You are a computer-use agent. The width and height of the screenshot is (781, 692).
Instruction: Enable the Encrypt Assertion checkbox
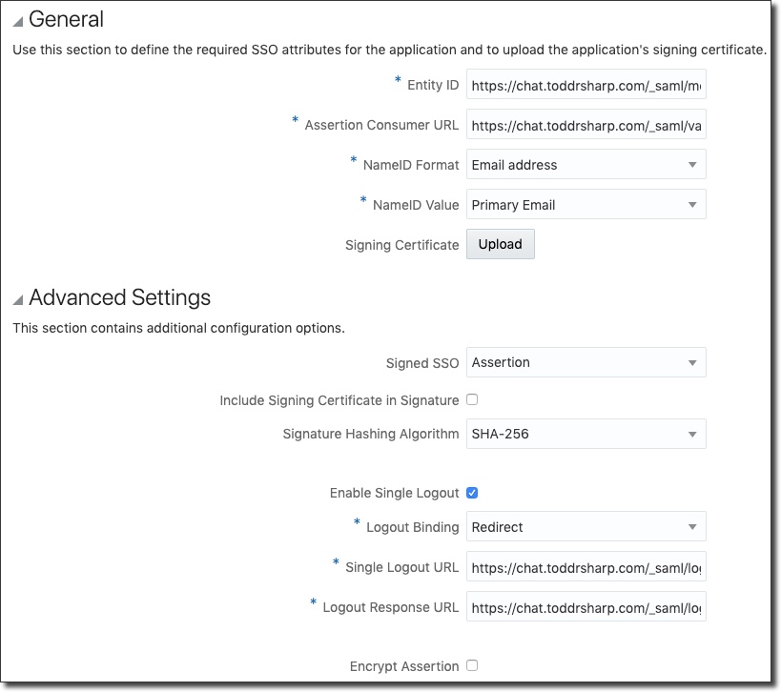(x=472, y=666)
